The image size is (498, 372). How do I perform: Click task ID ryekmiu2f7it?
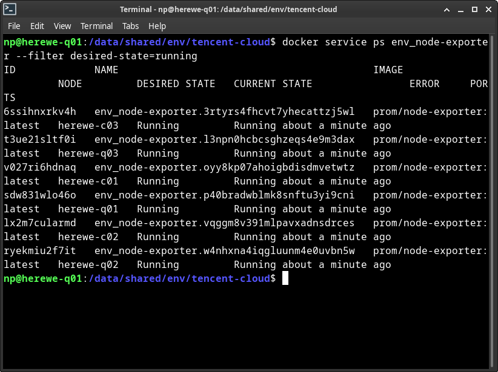pos(40,251)
